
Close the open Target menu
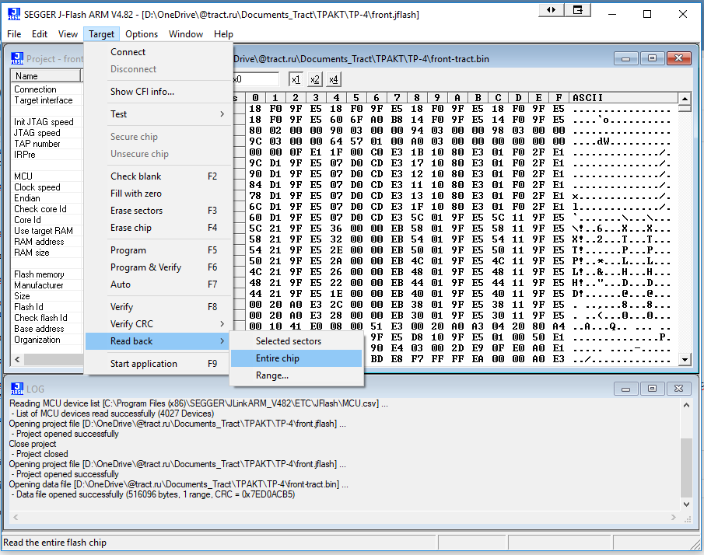coord(101,34)
